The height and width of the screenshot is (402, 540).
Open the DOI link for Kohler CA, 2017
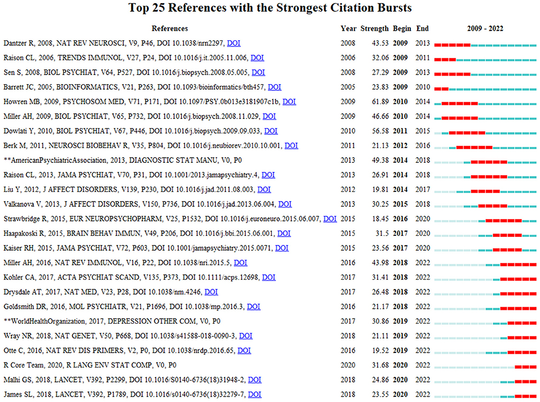269,277
